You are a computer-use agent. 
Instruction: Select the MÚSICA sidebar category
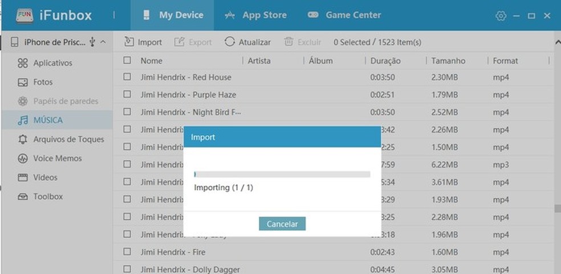48,120
